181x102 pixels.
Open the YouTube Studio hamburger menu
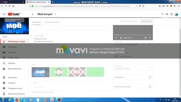pyautogui.click(x=4, y=14)
